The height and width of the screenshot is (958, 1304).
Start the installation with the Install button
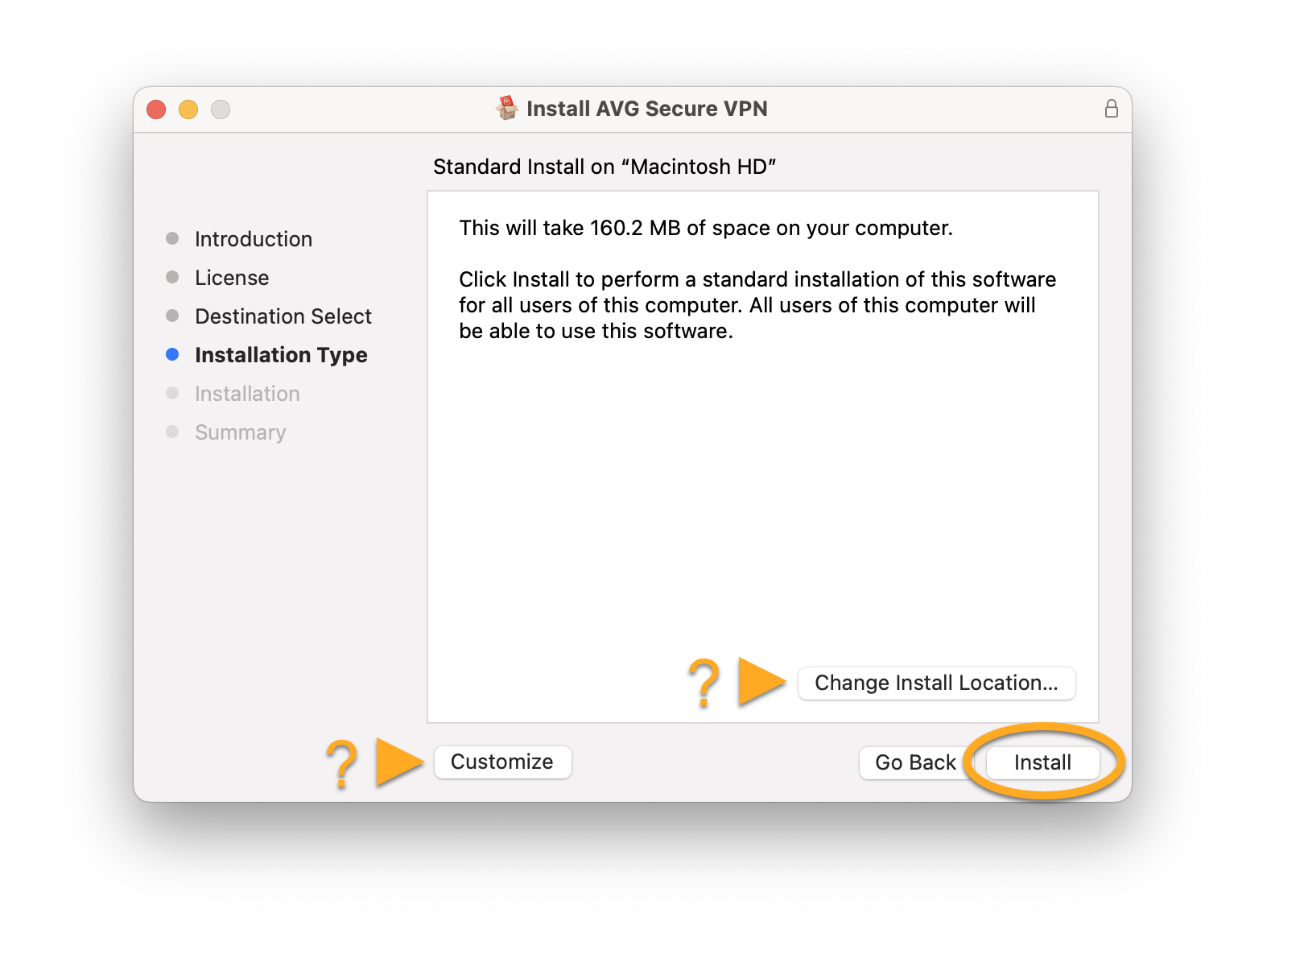(1042, 762)
